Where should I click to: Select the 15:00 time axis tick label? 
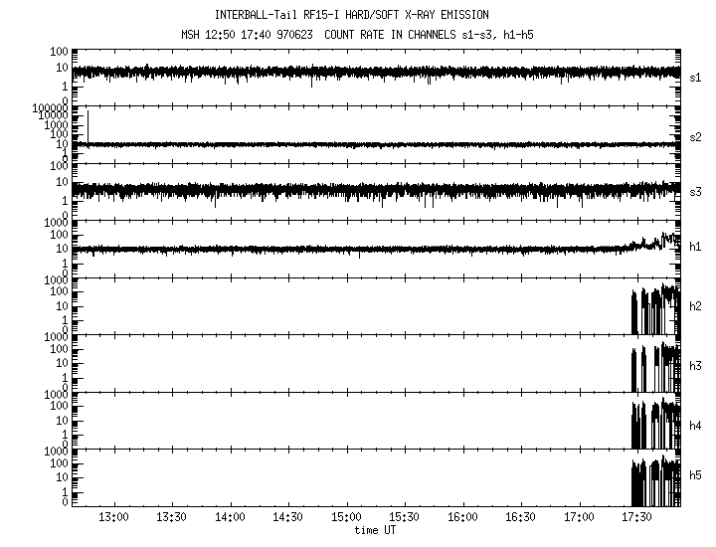(346, 518)
